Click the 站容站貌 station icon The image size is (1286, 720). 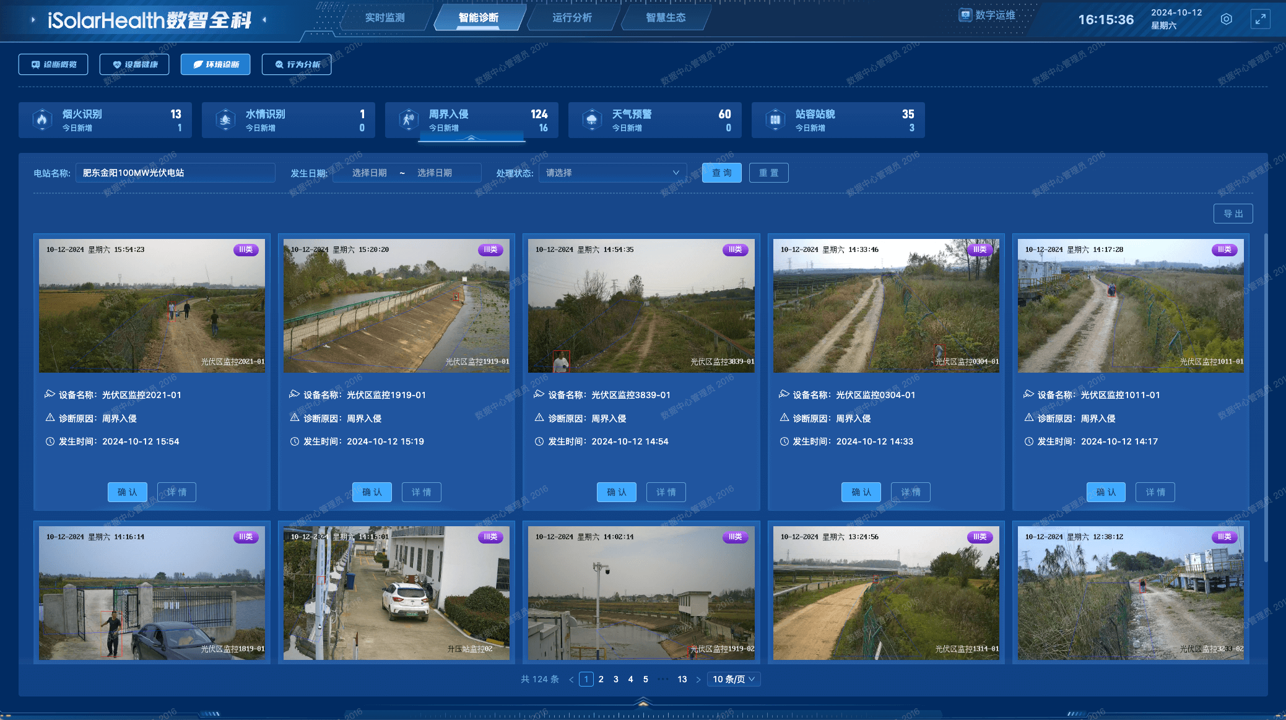775,119
